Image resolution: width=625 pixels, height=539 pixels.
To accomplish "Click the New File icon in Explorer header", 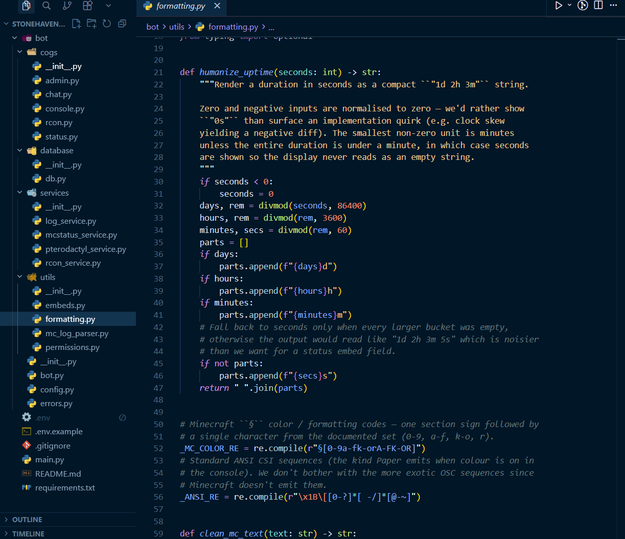I will coord(76,24).
